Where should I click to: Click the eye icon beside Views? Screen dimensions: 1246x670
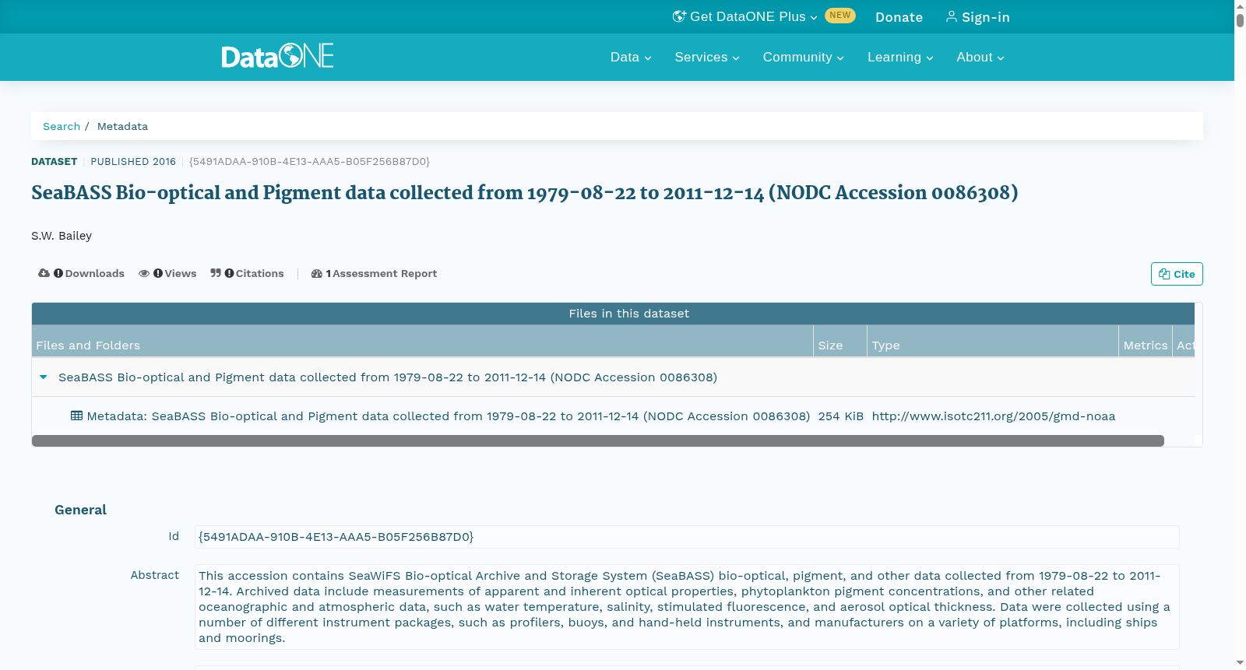(144, 273)
